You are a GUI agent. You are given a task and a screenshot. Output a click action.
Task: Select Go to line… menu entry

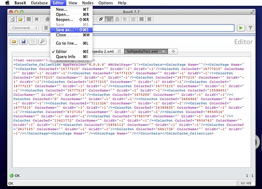click(x=66, y=43)
